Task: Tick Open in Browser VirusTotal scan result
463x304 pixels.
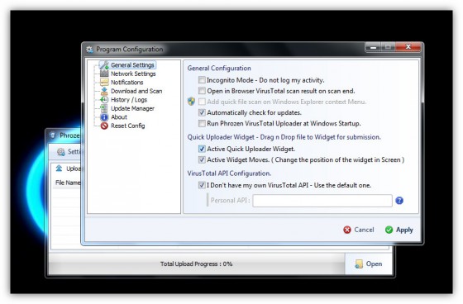Action: (x=202, y=91)
